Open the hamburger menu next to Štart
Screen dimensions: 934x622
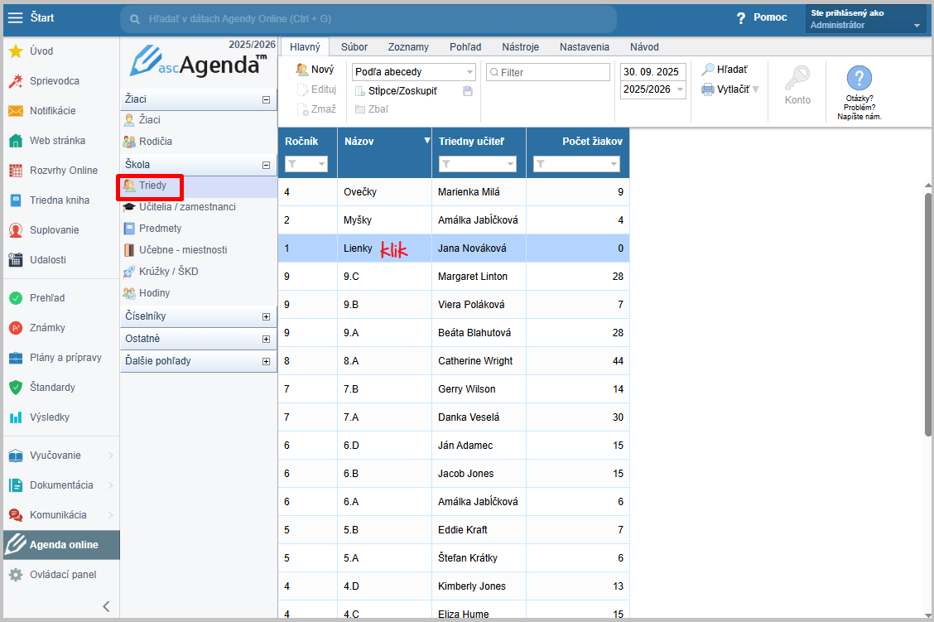pyautogui.click(x=15, y=17)
